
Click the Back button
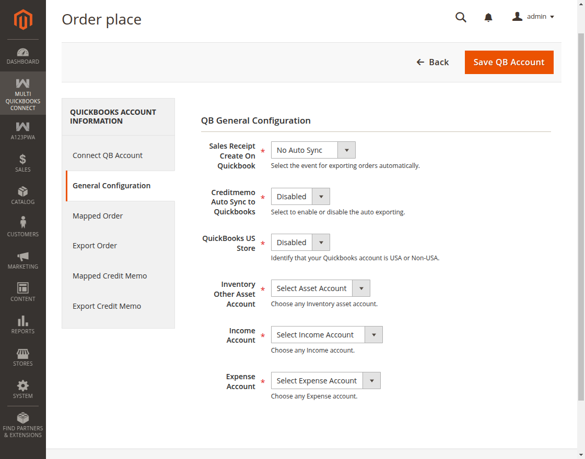432,62
